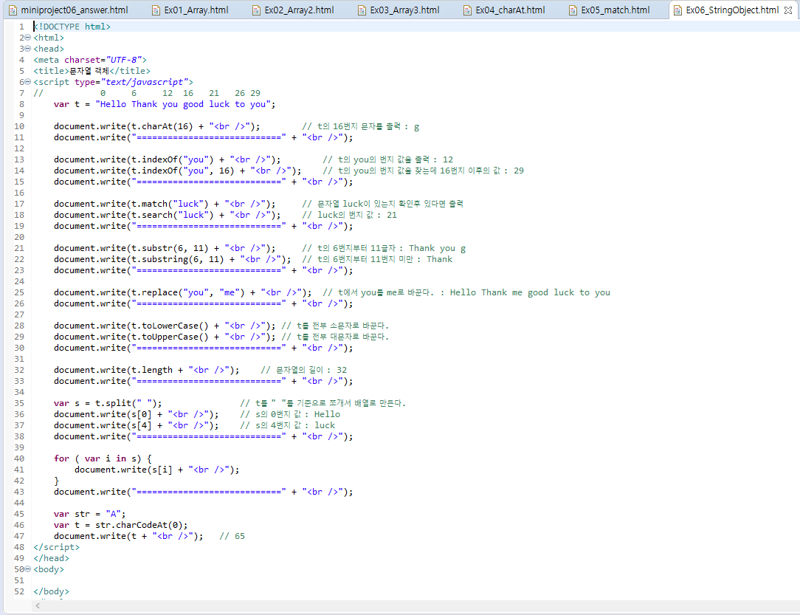The height and width of the screenshot is (615, 800).
Task: Click the Ex02_Array2.html file icon
Action: 257,10
